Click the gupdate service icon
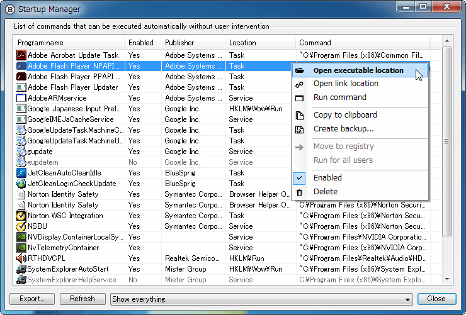Screen dimensions: 466x315 tap(21, 152)
